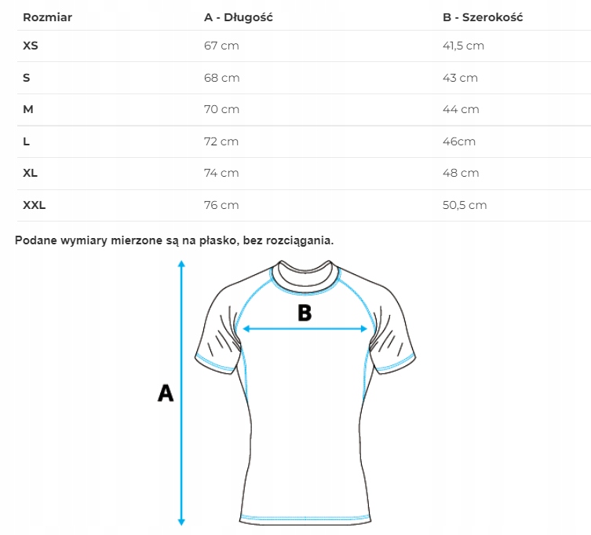Click the "Rozmiar" column header
The width and height of the screenshot is (591, 535).
click(48, 17)
